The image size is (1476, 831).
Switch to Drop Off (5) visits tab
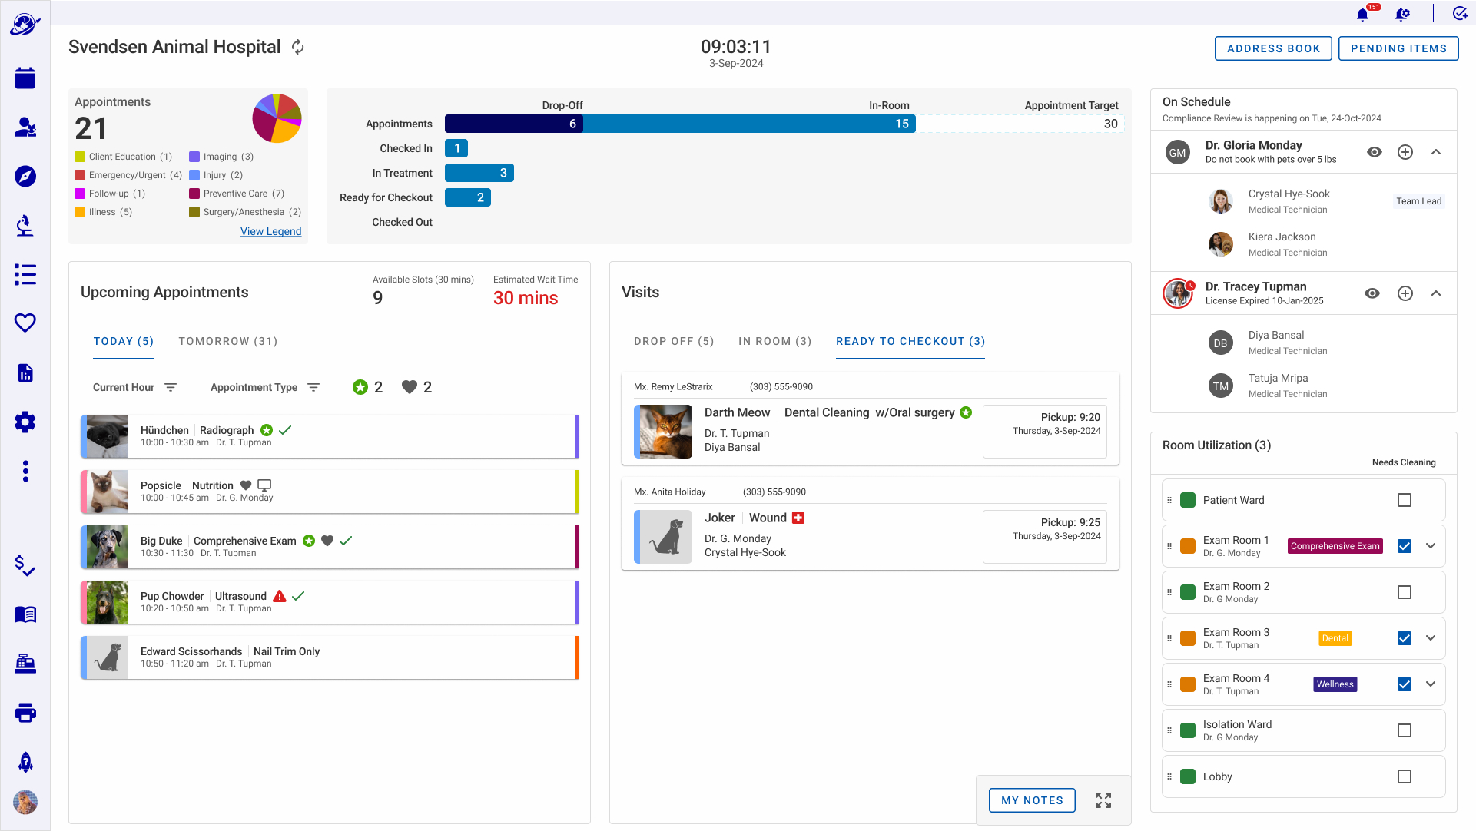pos(673,341)
